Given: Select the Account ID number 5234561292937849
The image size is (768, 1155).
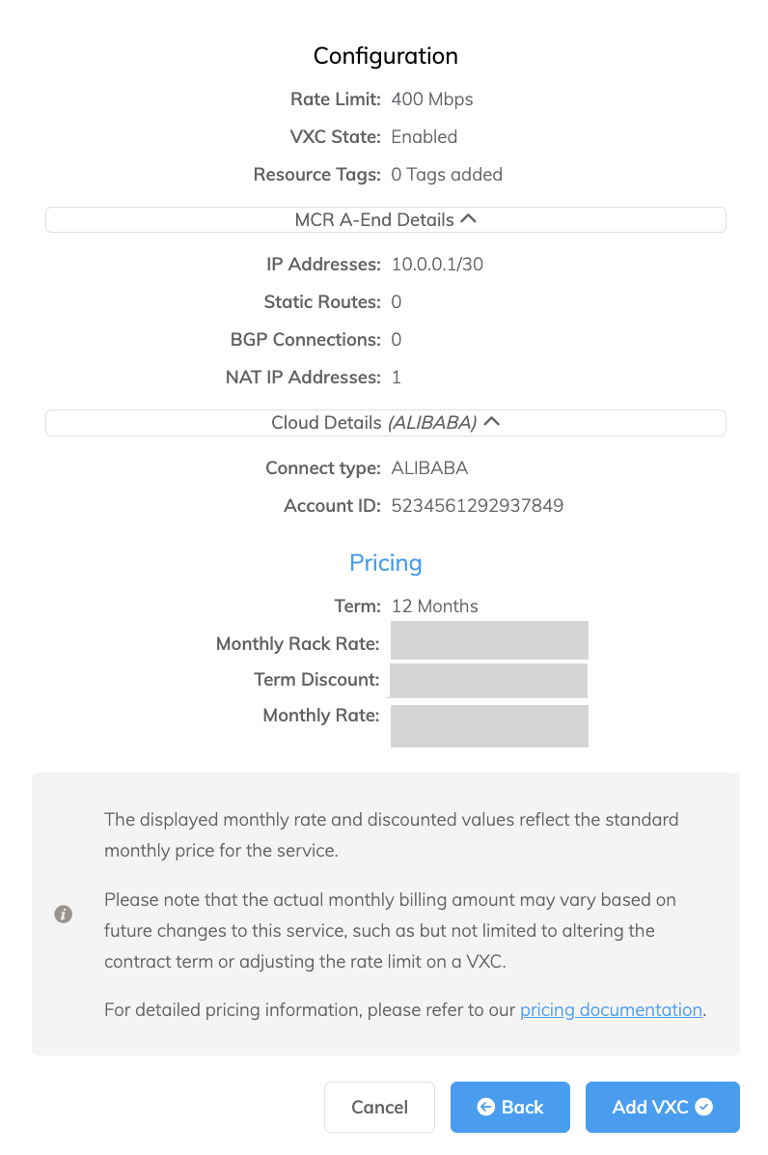Looking at the screenshot, I should pyautogui.click(x=478, y=505).
